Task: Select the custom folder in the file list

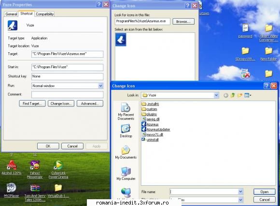Action: coord(150,109)
